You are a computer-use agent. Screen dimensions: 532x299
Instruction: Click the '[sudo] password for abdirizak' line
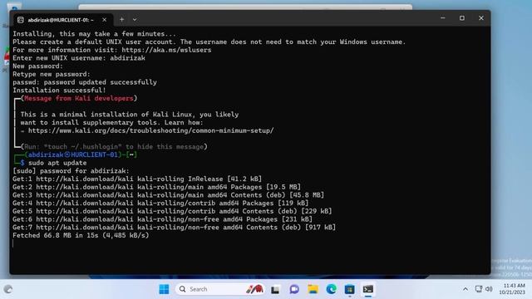[x=71, y=171]
